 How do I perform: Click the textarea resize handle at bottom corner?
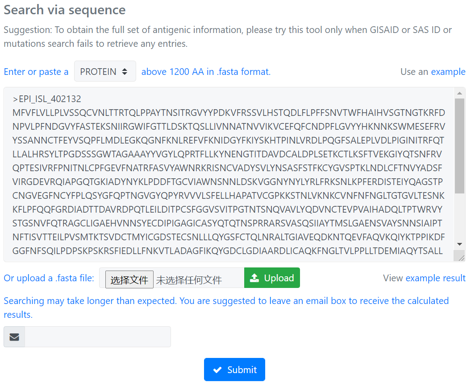click(x=461, y=258)
